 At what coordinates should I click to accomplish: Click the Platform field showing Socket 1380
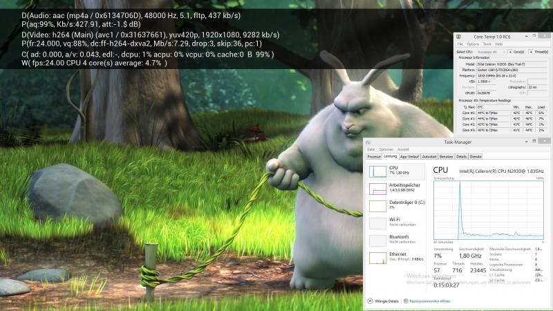512,70
